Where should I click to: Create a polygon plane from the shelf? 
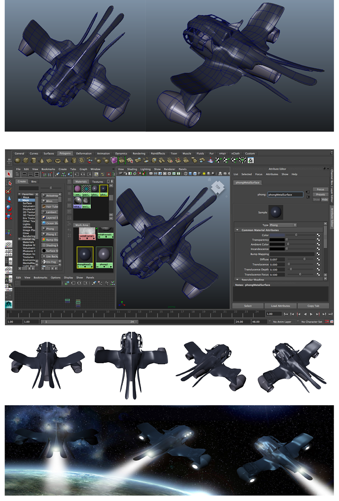[x=49, y=160]
